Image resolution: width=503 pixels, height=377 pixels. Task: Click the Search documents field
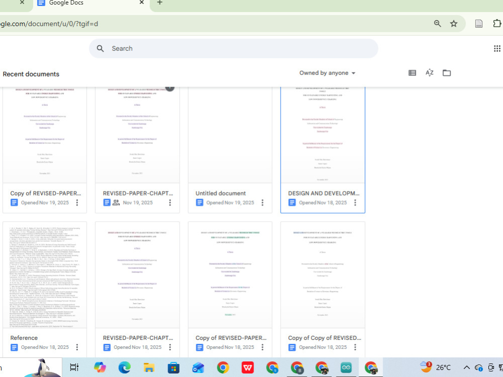[233, 48]
